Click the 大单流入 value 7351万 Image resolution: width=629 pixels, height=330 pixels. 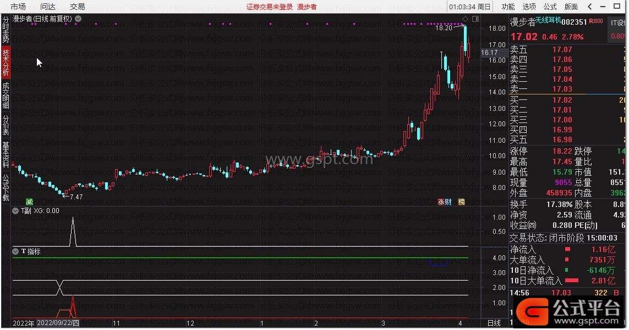[x=602, y=260]
